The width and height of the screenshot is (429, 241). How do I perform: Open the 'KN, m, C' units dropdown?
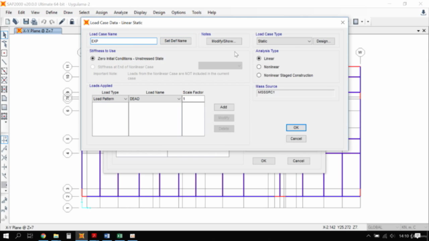click(413, 228)
